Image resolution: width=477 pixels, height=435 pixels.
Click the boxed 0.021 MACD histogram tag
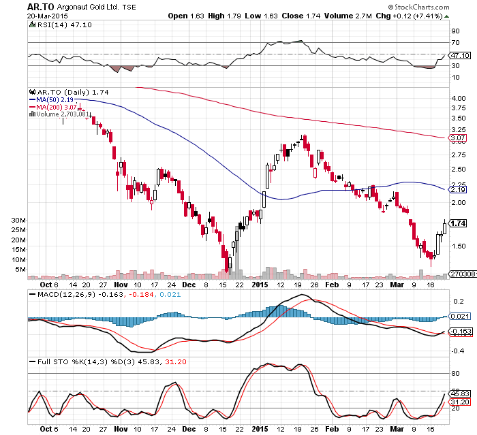460,317
